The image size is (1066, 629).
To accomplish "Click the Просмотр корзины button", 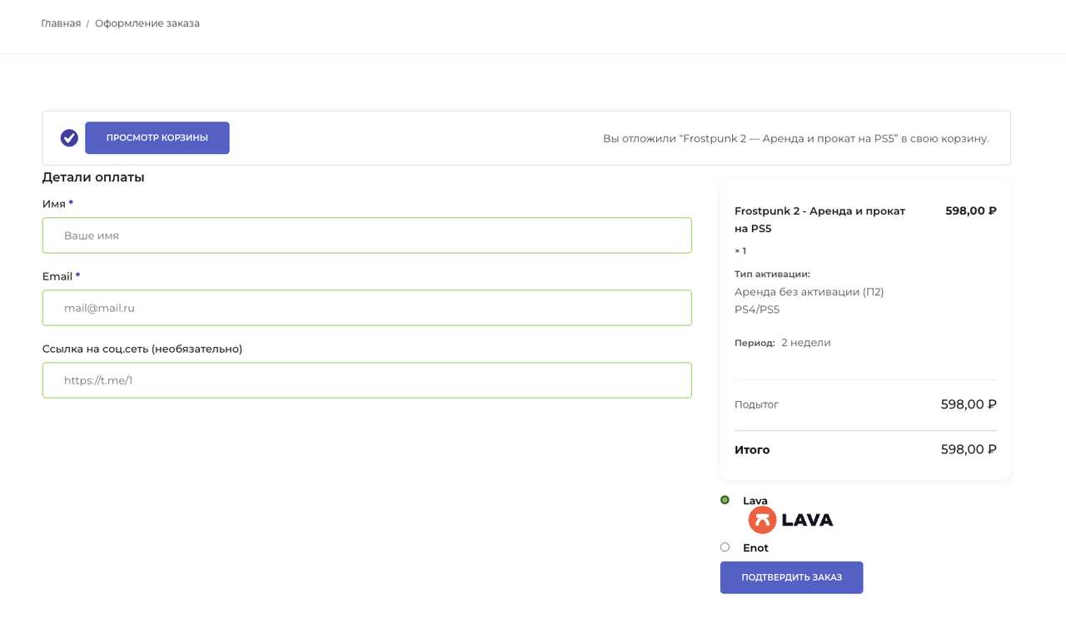I will click(157, 138).
